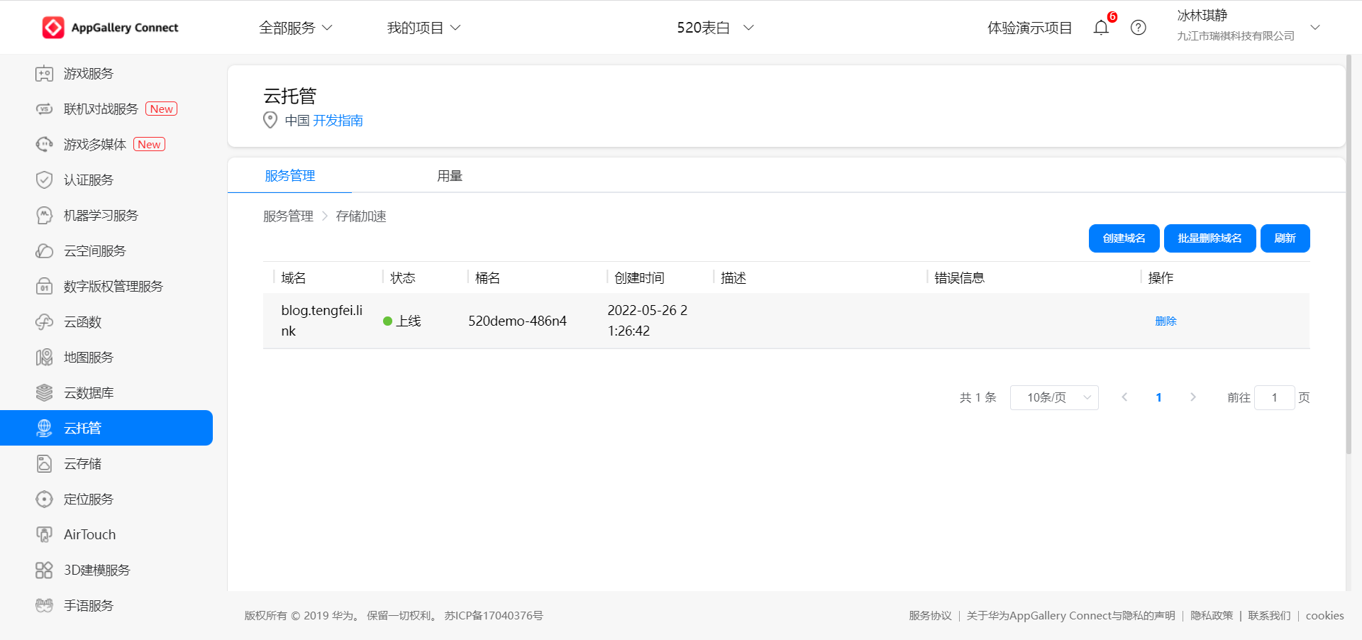
Task: Delete the blog.tengfei.link domain row
Action: [1166, 321]
